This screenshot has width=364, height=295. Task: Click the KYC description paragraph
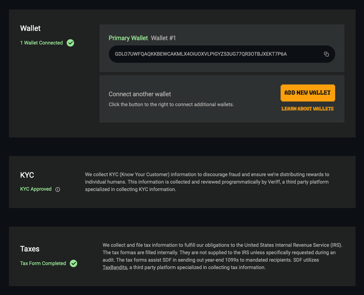[207, 182]
